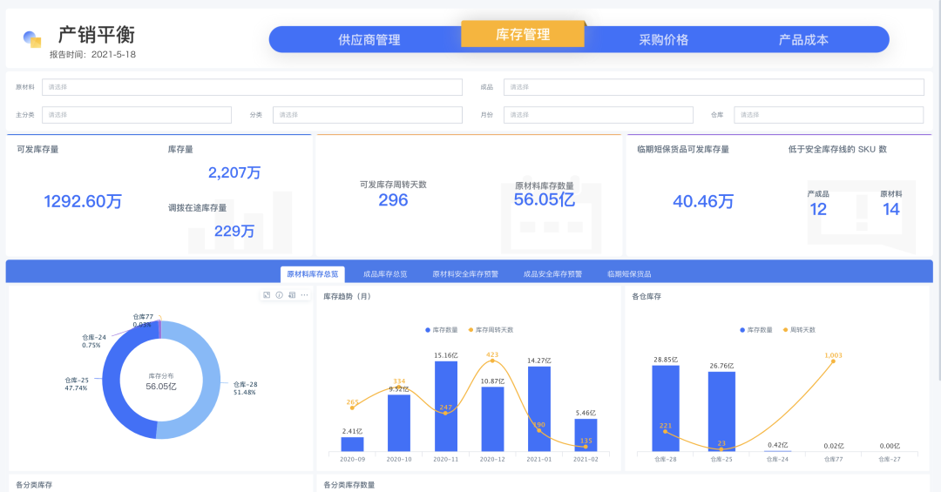This screenshot has width=941, height=492.
Task: Expand the 主分类 selector
Action: (x=137, y=115)
